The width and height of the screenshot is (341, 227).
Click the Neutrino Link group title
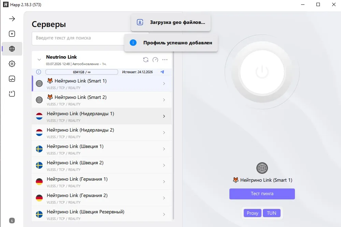click(61, 57)
